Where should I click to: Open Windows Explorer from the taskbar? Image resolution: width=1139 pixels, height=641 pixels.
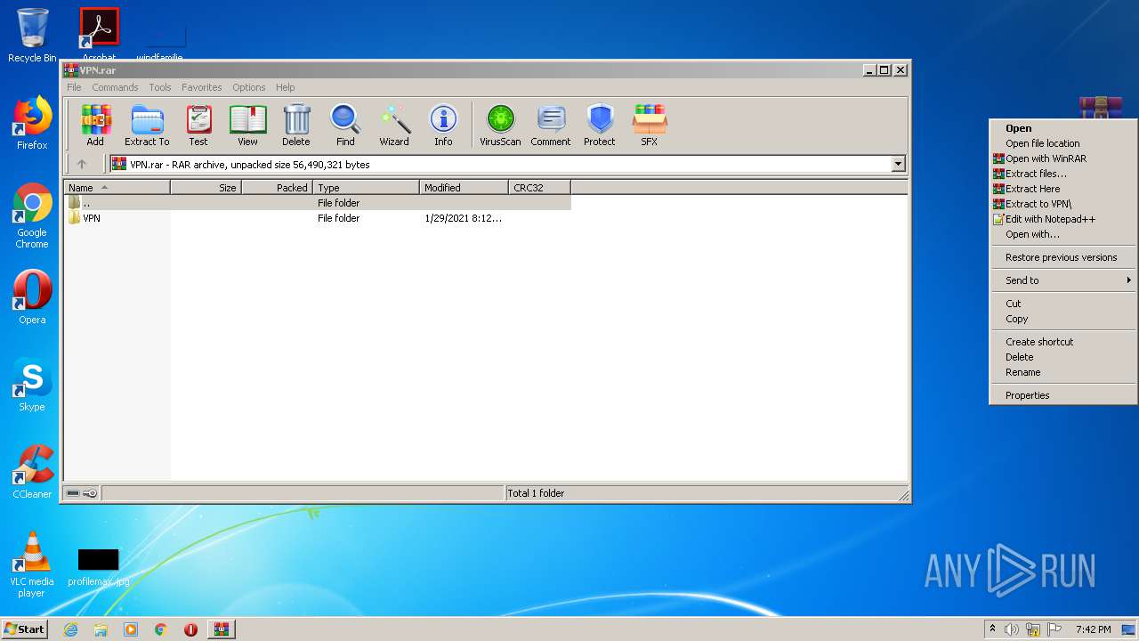pyautogui.click(x=101, y=629)
